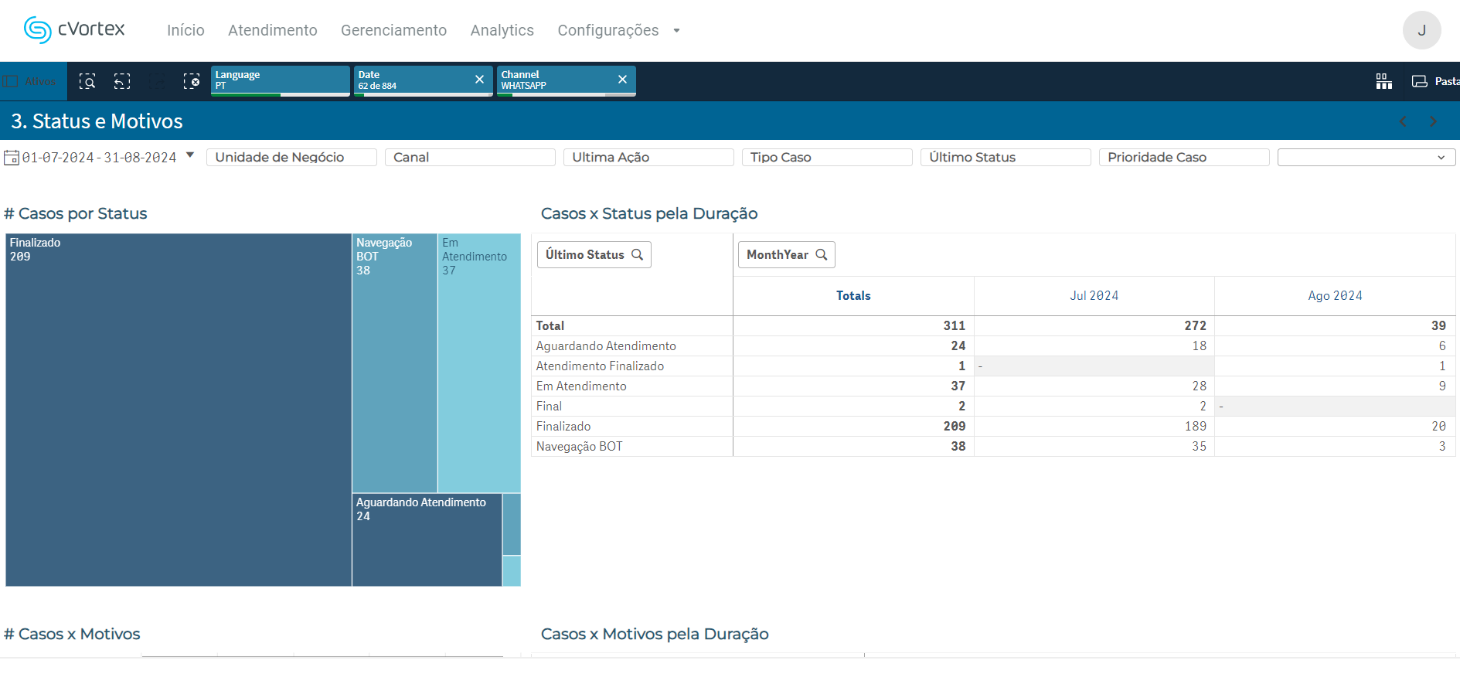
Task: Open the smart search selection icon
Action: (x=87, y=81)
